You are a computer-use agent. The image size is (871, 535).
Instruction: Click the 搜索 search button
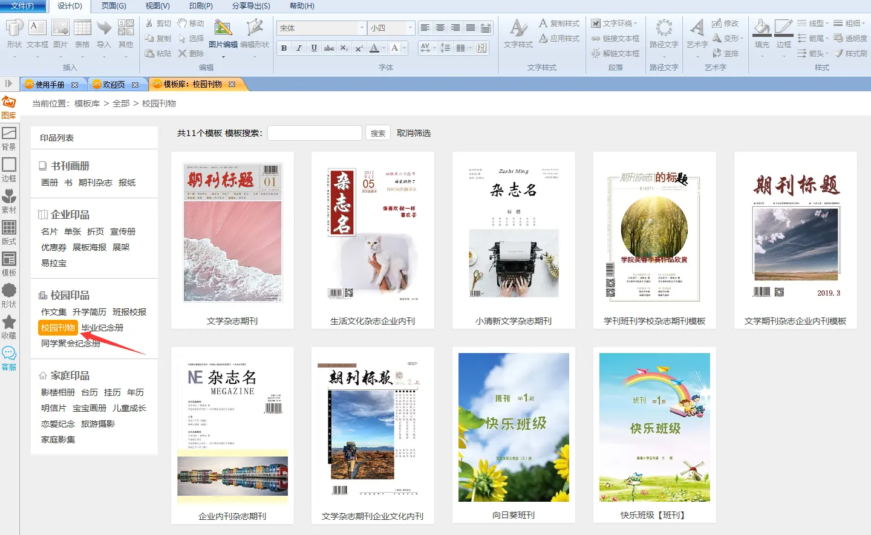(378, 133)
